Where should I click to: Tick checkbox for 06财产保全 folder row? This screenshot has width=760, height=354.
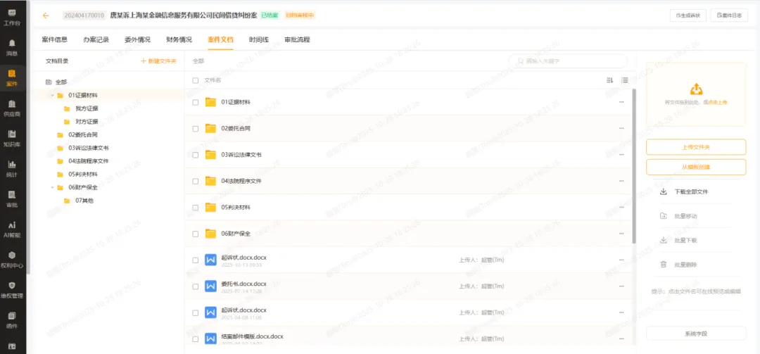(x=196, y=233)
